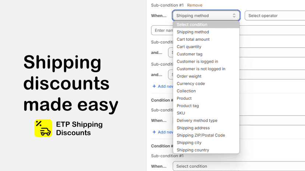Select Product tag in dropdown list

coord(206,106)
